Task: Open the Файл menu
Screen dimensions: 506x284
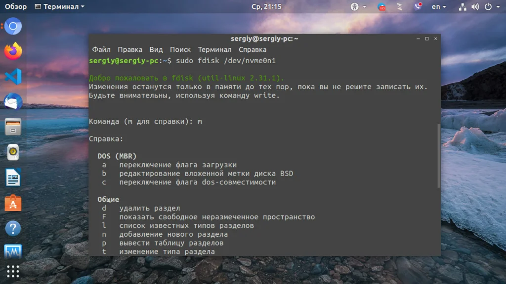Action: tap(101, 50)
